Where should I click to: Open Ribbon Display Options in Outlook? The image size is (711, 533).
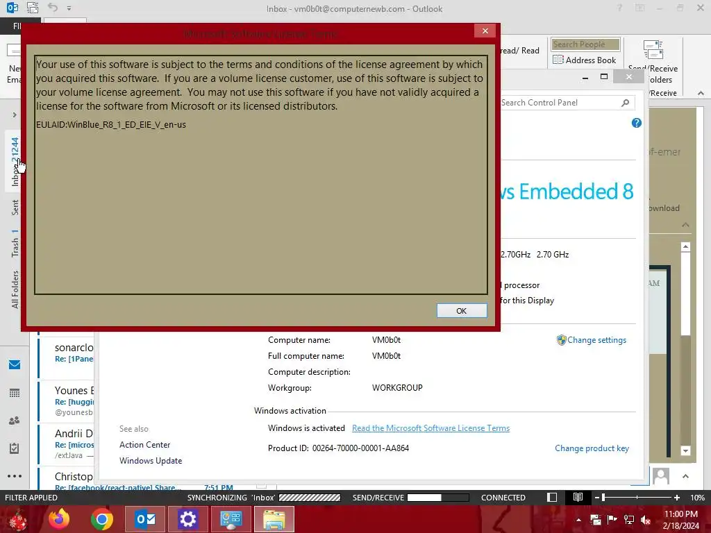point(639,8)
